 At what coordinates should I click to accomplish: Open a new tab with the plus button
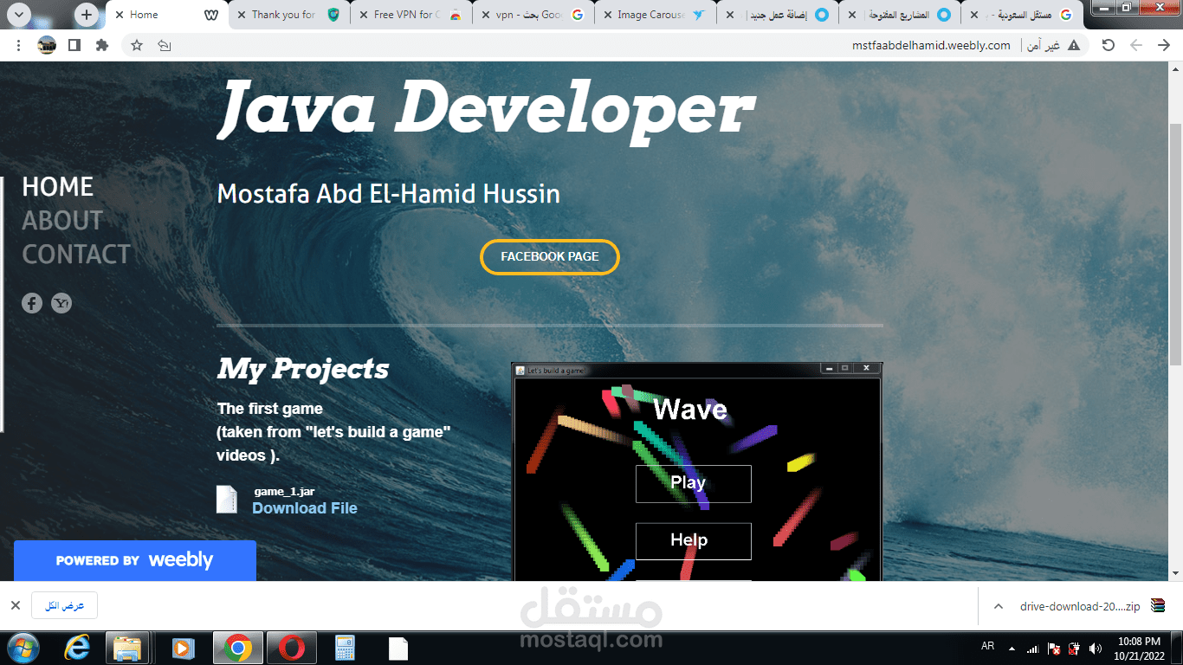(86, 15)
